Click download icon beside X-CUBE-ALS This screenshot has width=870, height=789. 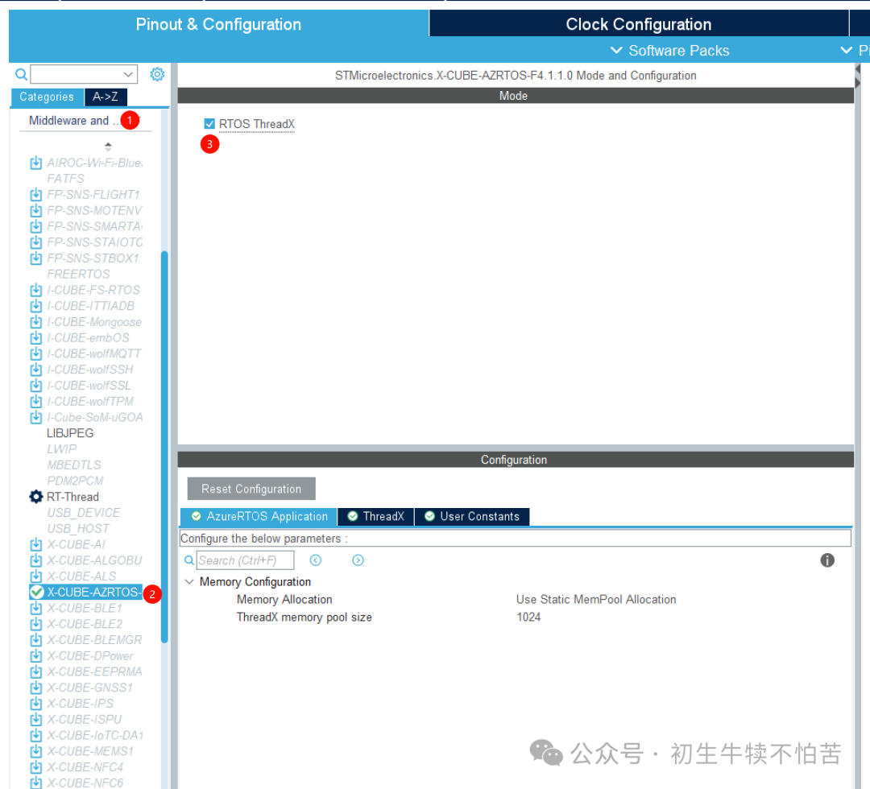click(36, 576)
